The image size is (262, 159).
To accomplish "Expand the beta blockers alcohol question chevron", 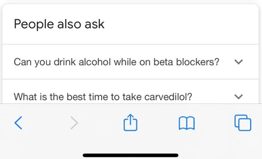I will tap(238, 62).
